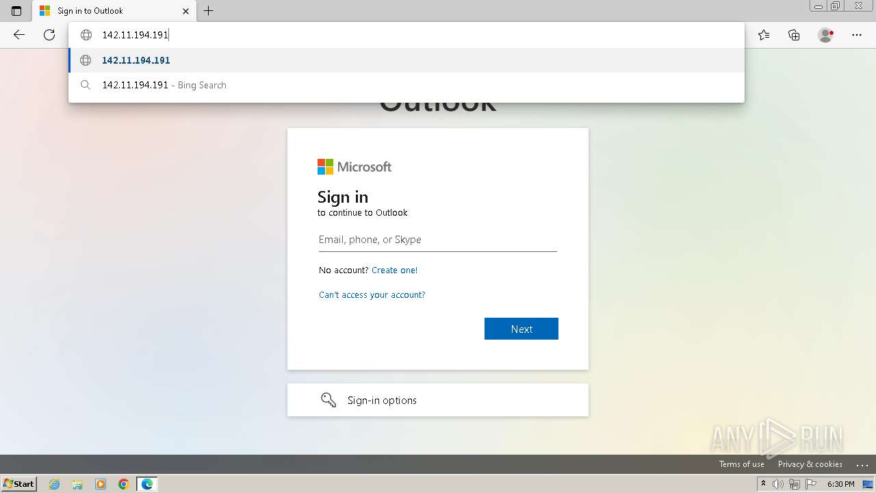Restore the browser window size
Image resolution: width=876 pixels, height=493 pixels.
pyautogui.click(x=835, y=6)
